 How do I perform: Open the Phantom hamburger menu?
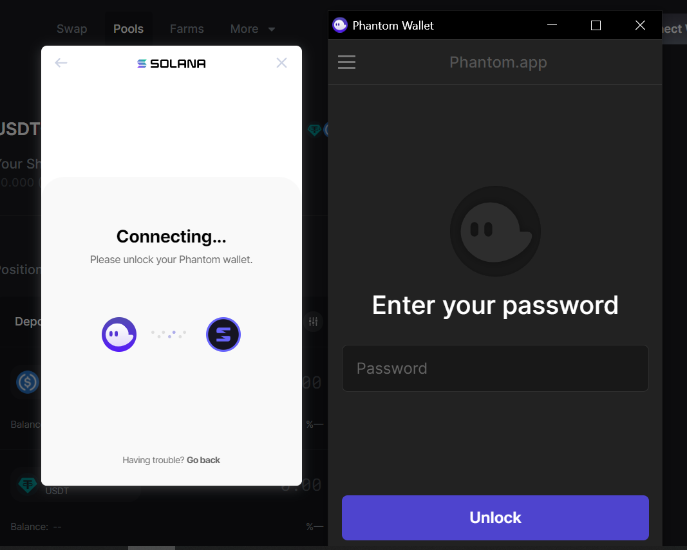[346, 62]
